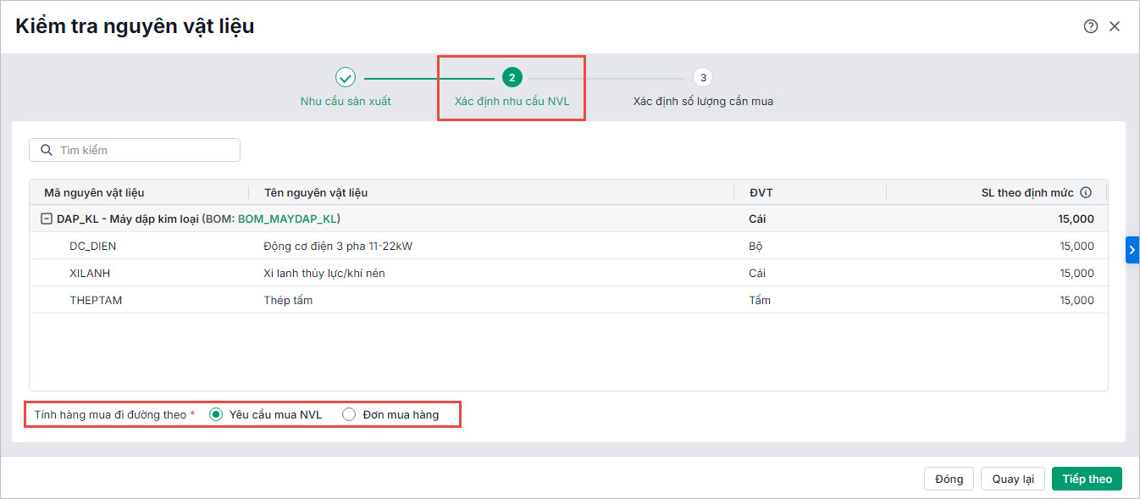Click the Quay lại button

coord(1013,479)
